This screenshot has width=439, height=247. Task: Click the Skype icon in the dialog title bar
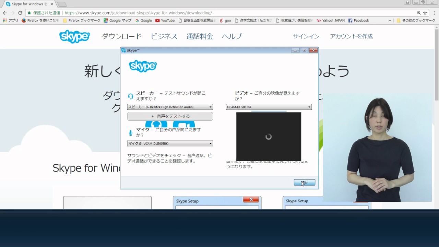point(123,50)
